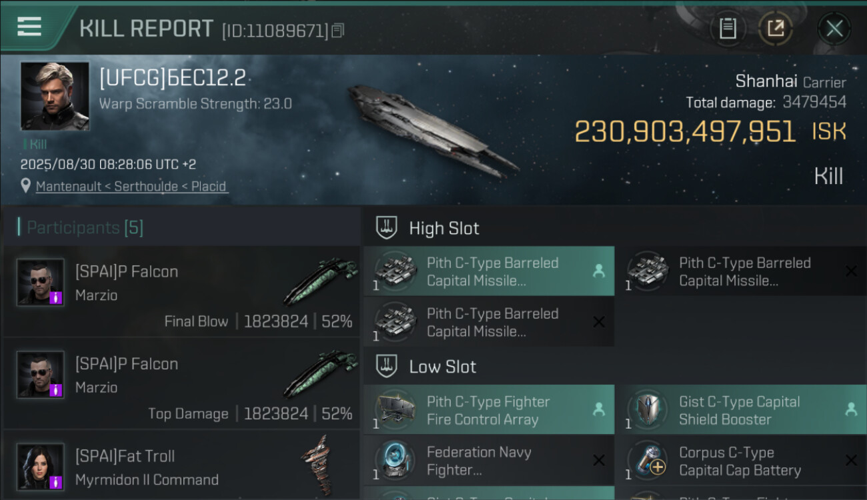Viewport: 867px width, 500px height.
Task: Select the highlighted Pith C-Type Barreled Capital Missile module
Action: coord(488,271)
